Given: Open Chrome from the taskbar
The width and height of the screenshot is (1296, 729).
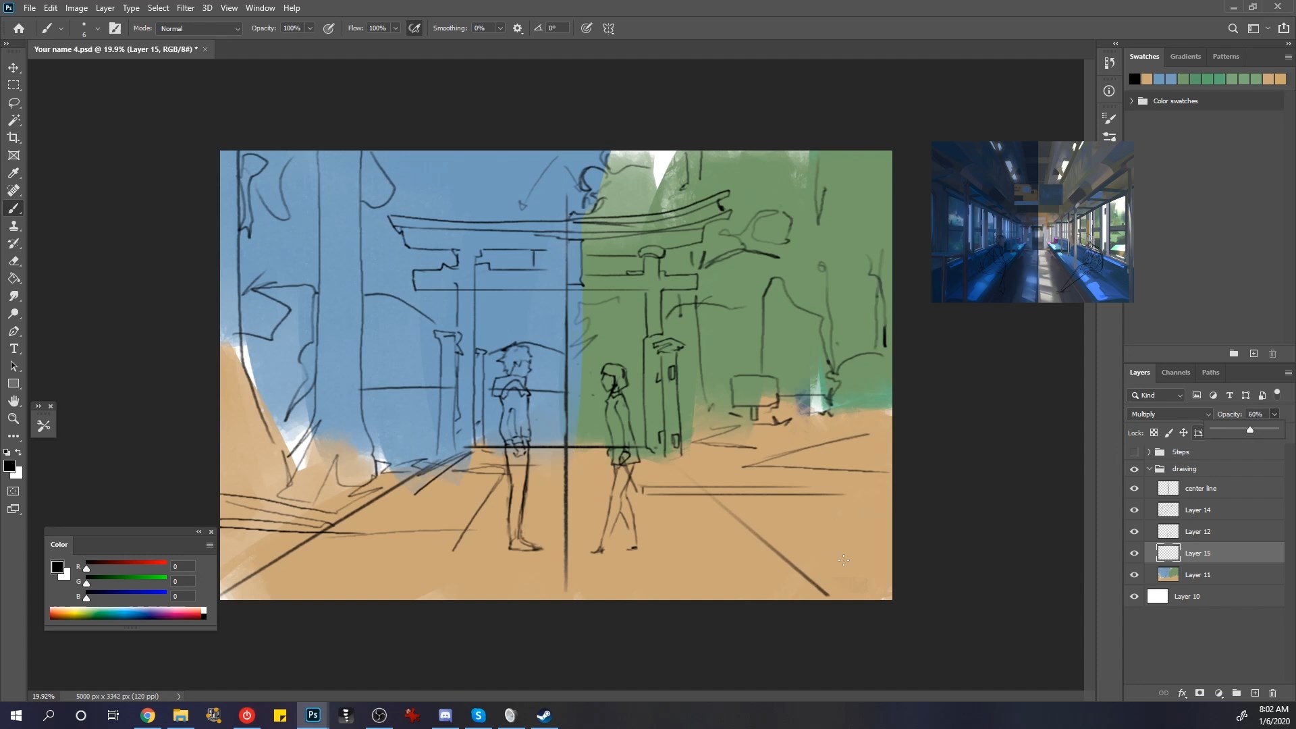Looking at the screenshot, I should pos(148,715).
